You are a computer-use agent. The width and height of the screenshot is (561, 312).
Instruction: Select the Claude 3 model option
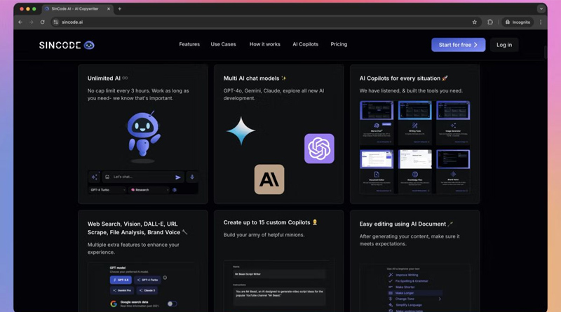[x=147, y=290]
